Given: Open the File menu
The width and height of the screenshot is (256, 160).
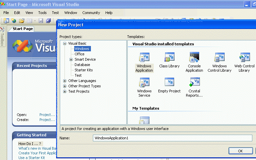Looking at the screenshot, I should click(x=6, y=13).
